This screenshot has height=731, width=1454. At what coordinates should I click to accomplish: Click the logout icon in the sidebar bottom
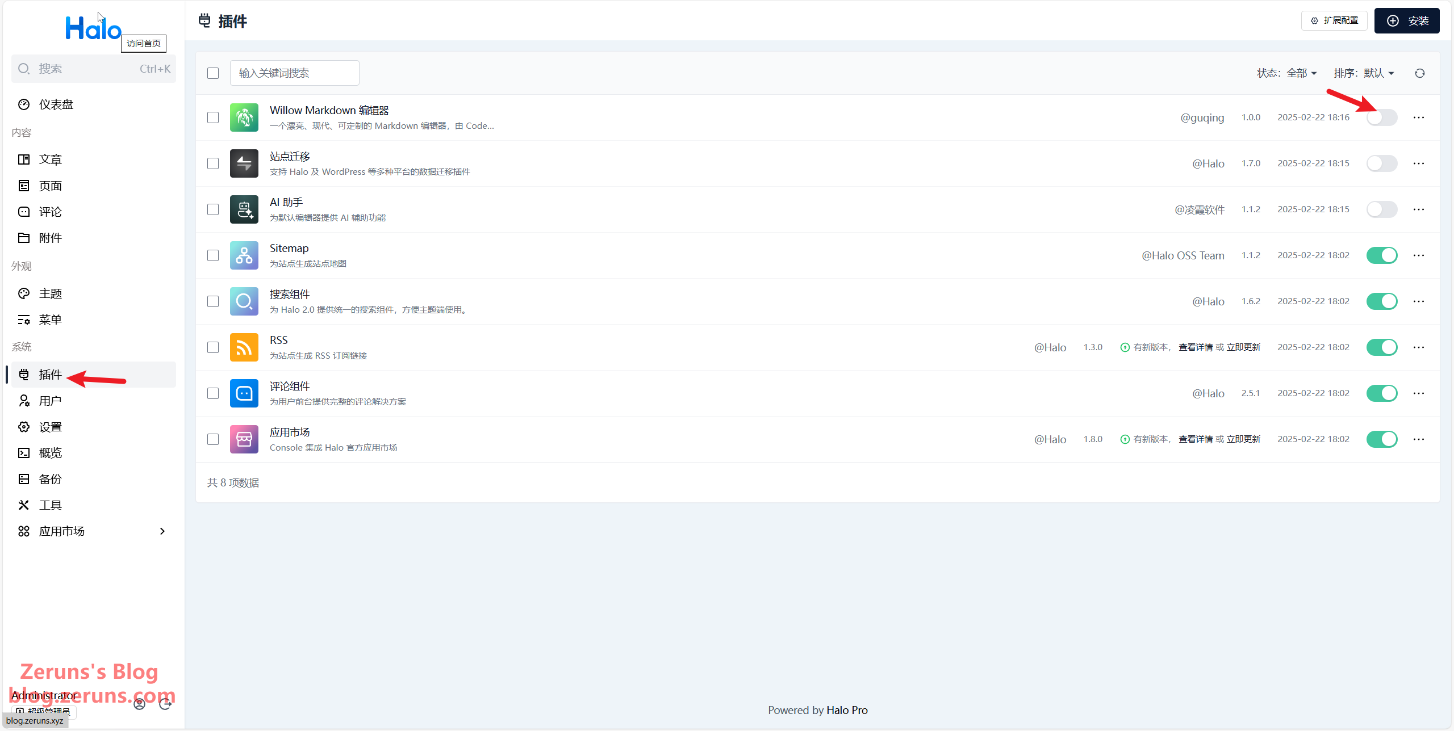(x=165, y=704)
